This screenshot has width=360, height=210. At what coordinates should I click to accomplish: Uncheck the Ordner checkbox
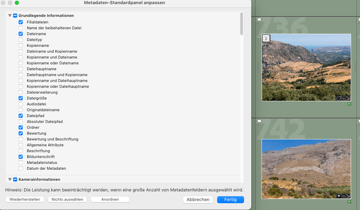click(x=21, y=127)
